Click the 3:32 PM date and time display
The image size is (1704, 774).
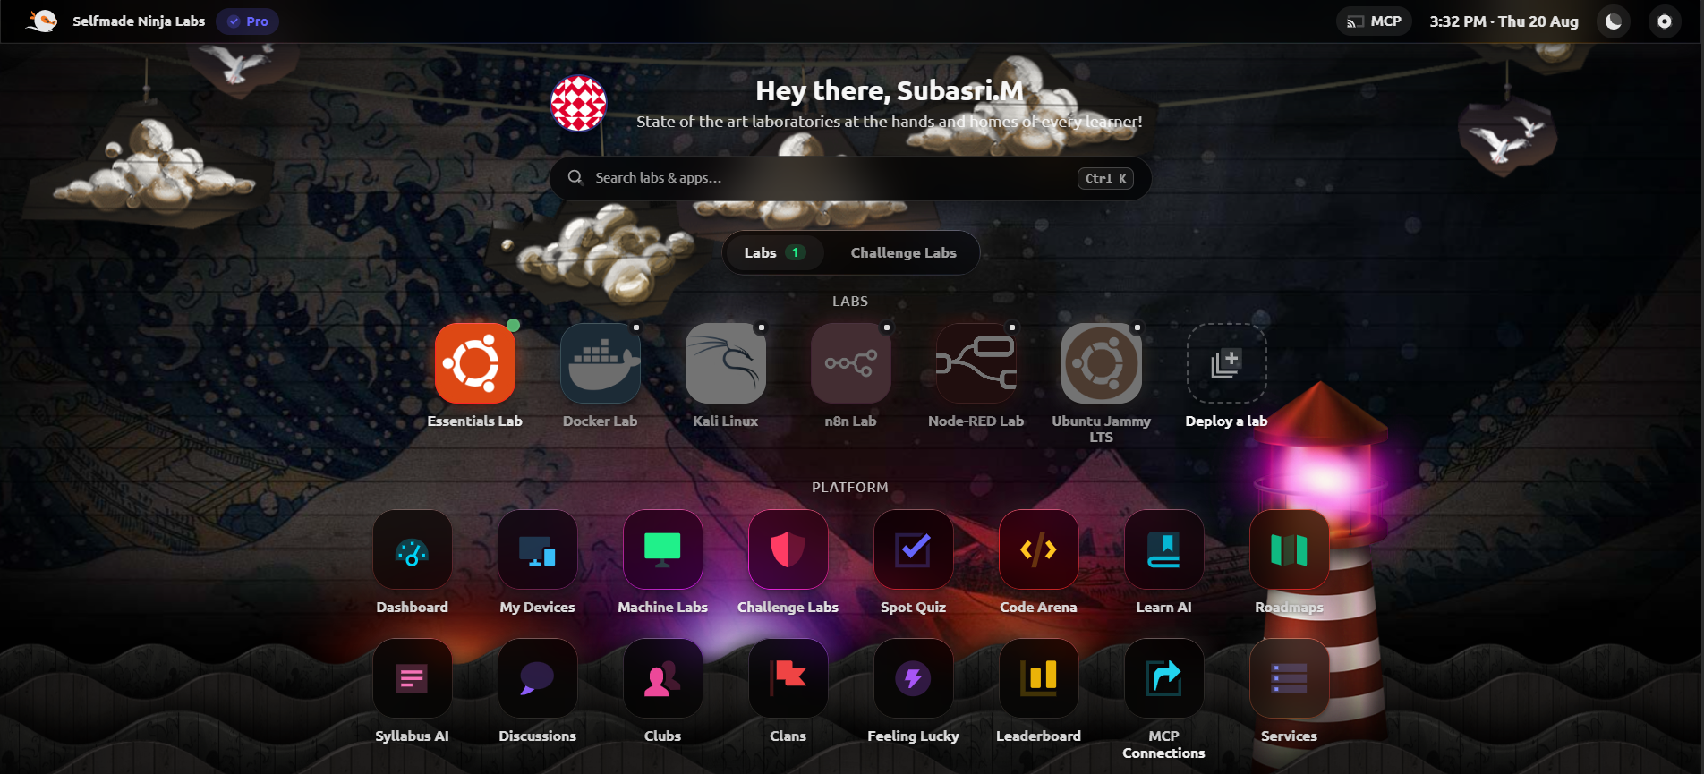coord(1504,21)
